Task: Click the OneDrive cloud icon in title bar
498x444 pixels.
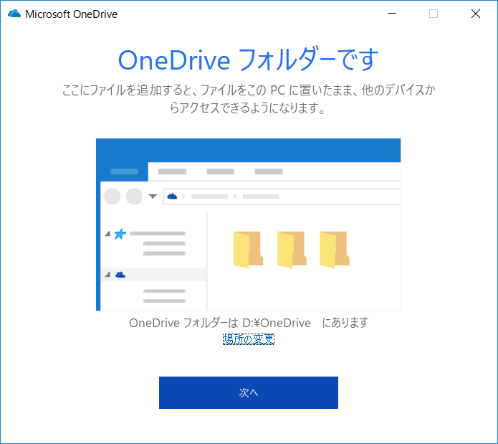Action: point(14,14)
